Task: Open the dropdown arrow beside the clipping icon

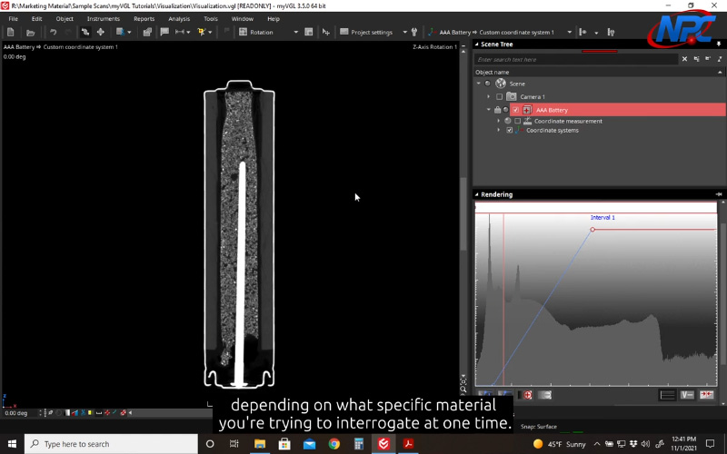Action: [x=129, y=32]
